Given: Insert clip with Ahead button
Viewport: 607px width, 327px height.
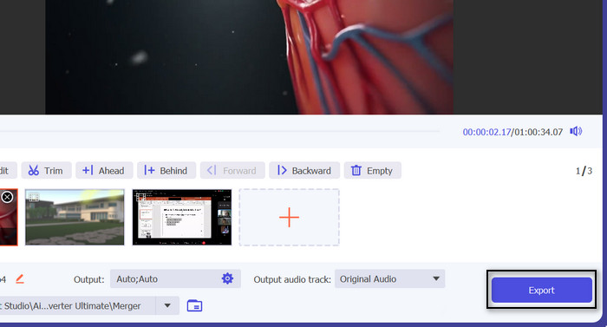Looking at the screenshot, I should click(x=104, y=171).
